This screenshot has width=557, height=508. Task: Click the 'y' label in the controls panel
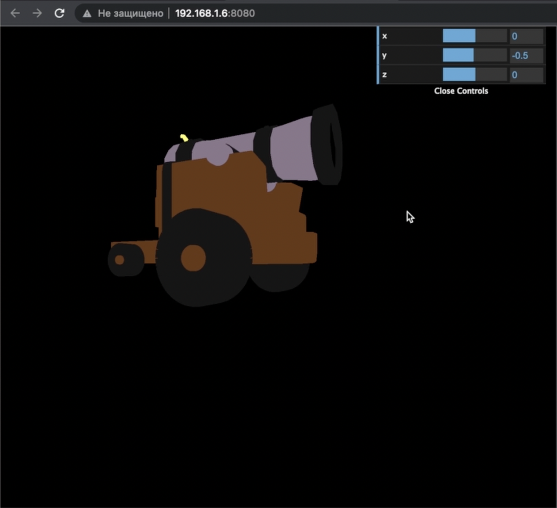tap(384, 55)
